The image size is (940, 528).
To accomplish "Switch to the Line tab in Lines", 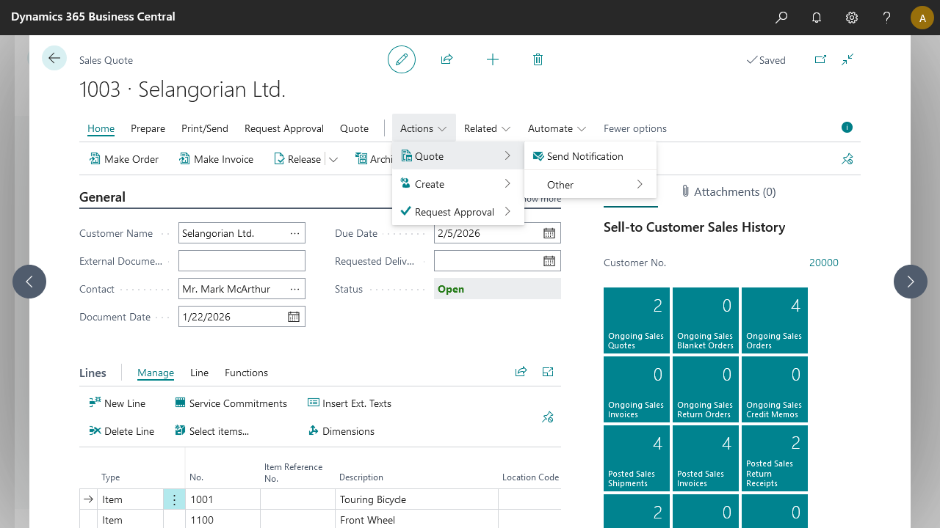I will (199, 373).
